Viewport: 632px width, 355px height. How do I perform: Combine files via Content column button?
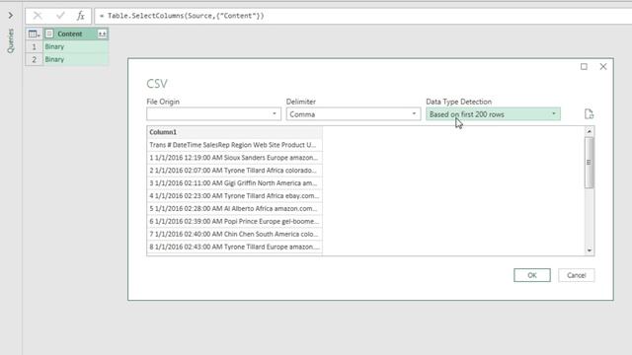point(102,35)
